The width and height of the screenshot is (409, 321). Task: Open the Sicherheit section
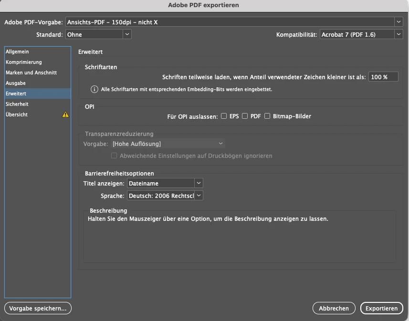38,104
